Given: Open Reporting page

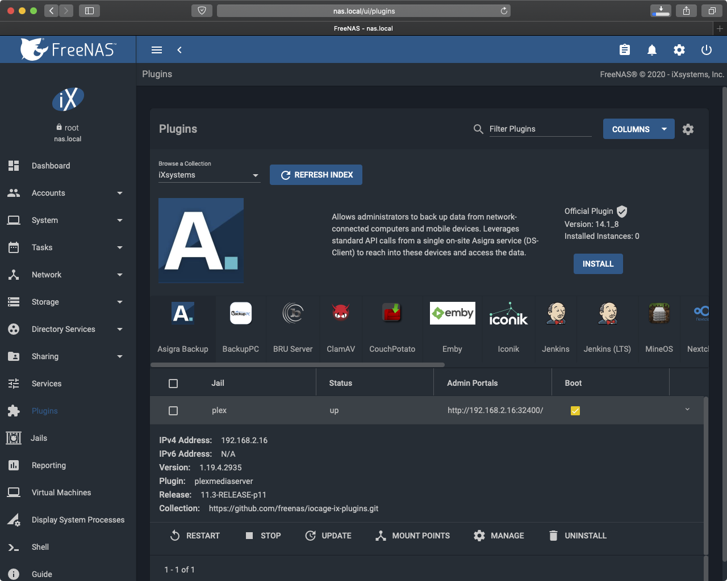Looking at the screenshot, I should point(68,465).
